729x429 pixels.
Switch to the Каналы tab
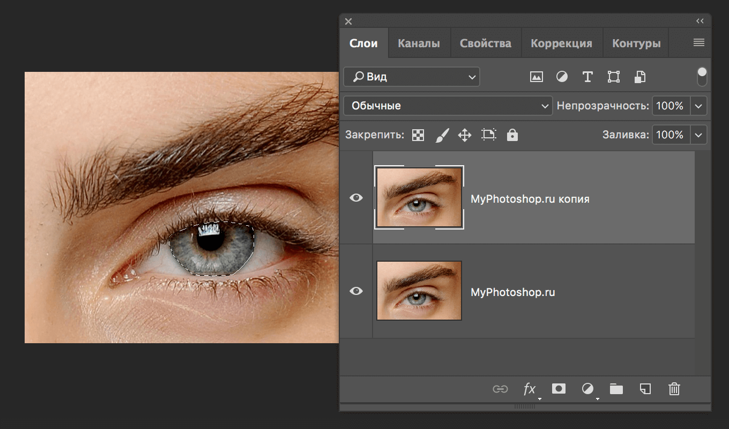tap(419, 42)
